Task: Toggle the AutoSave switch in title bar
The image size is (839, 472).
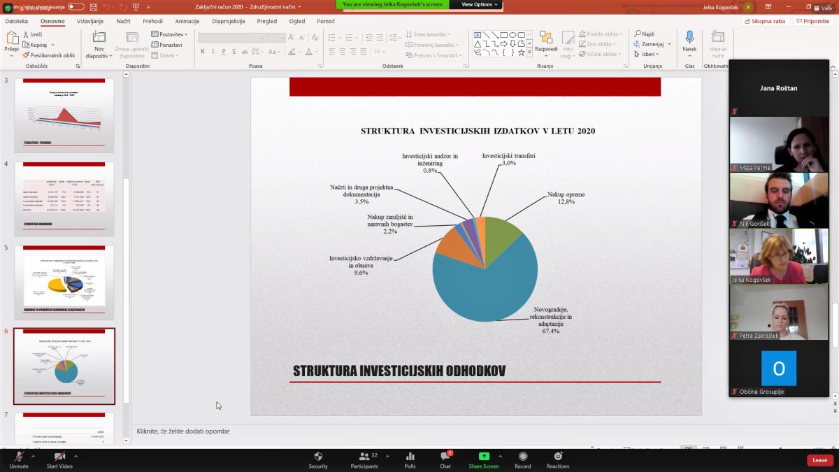Action: [x=76, y=6]
